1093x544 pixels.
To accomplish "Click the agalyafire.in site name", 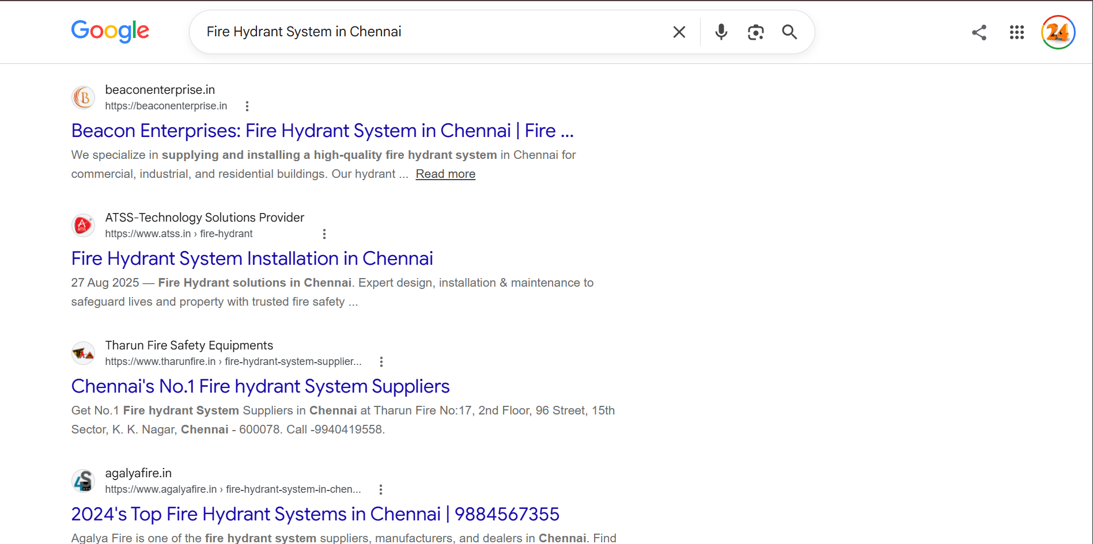I will [138, 473].
